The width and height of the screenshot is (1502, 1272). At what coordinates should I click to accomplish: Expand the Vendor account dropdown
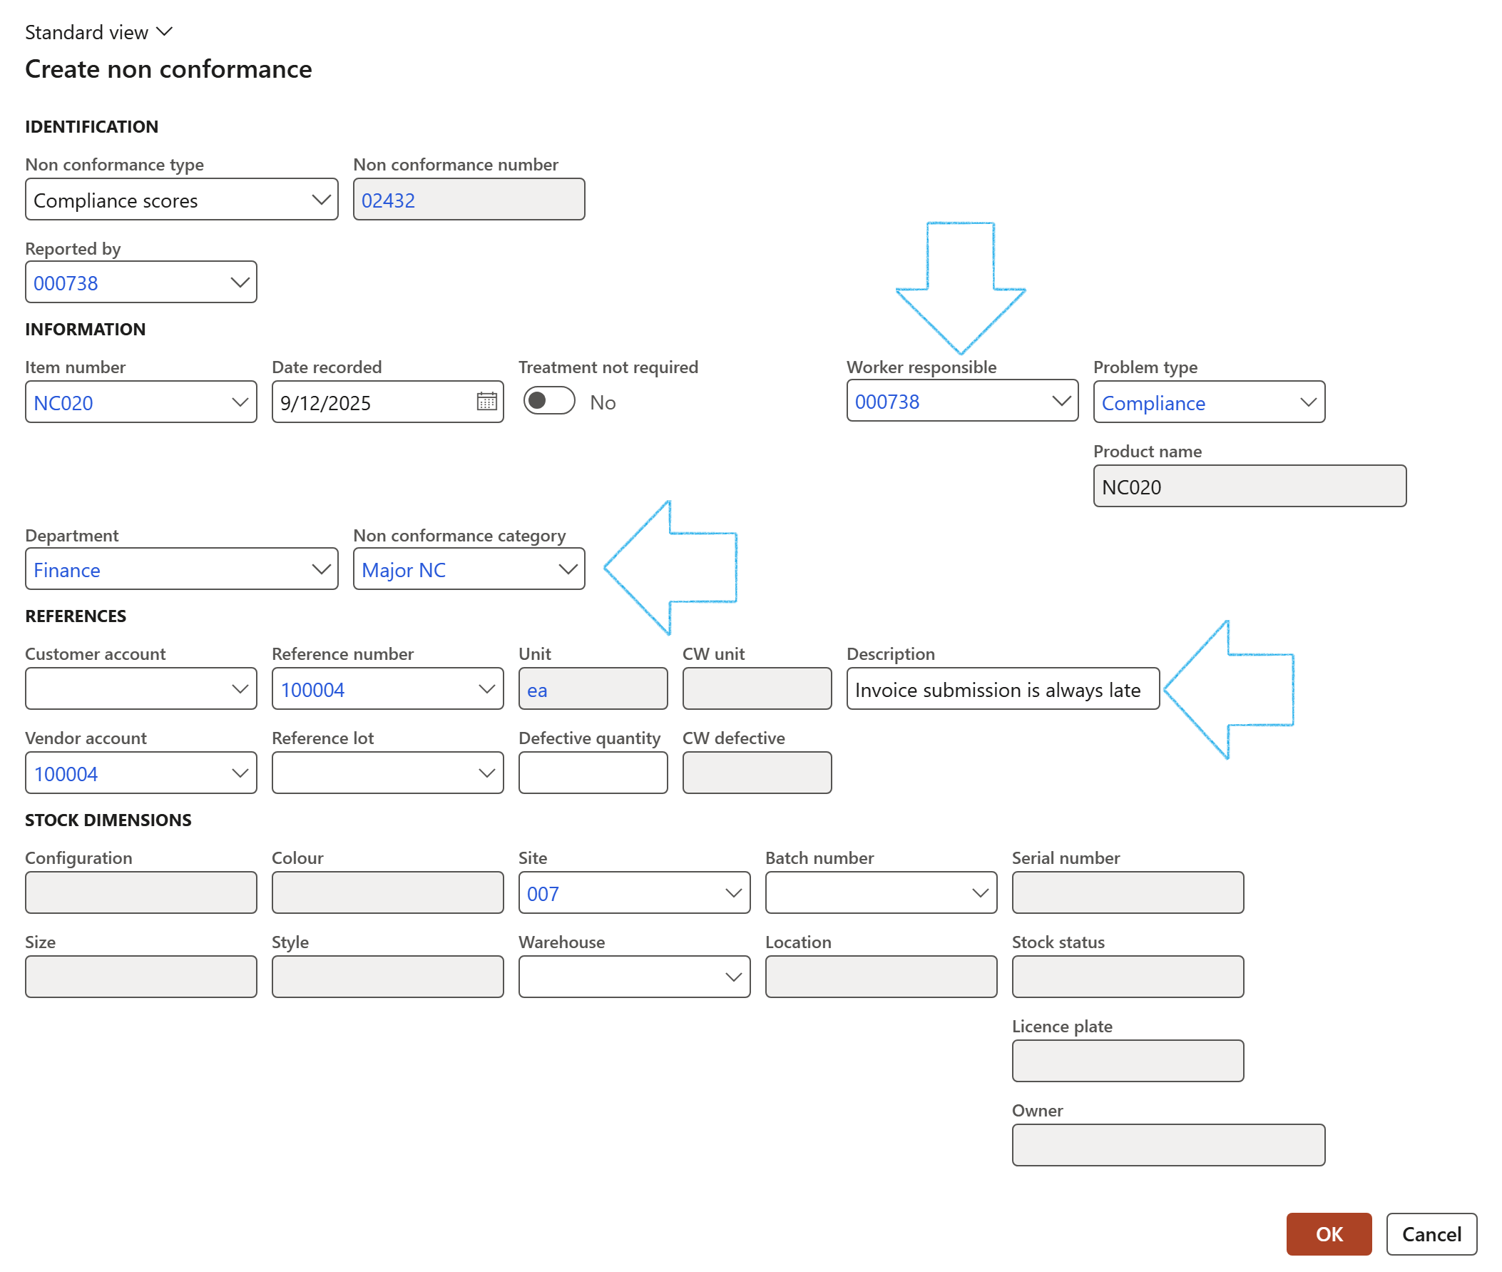click(x=240, y=774)
